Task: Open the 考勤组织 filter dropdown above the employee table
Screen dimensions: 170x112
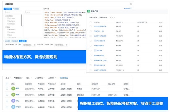Action: tap(18, 78)
